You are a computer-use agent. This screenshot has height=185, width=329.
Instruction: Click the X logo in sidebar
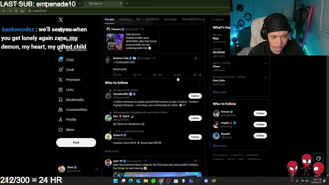(61, 20)
